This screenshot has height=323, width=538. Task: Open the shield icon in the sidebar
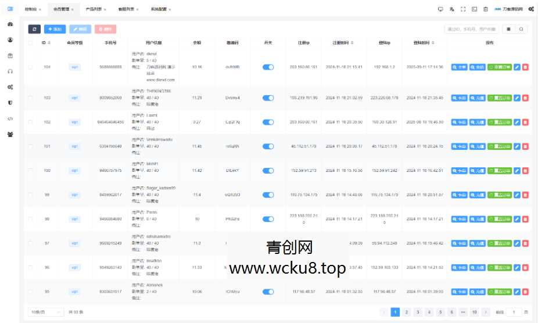click(10, 103)
